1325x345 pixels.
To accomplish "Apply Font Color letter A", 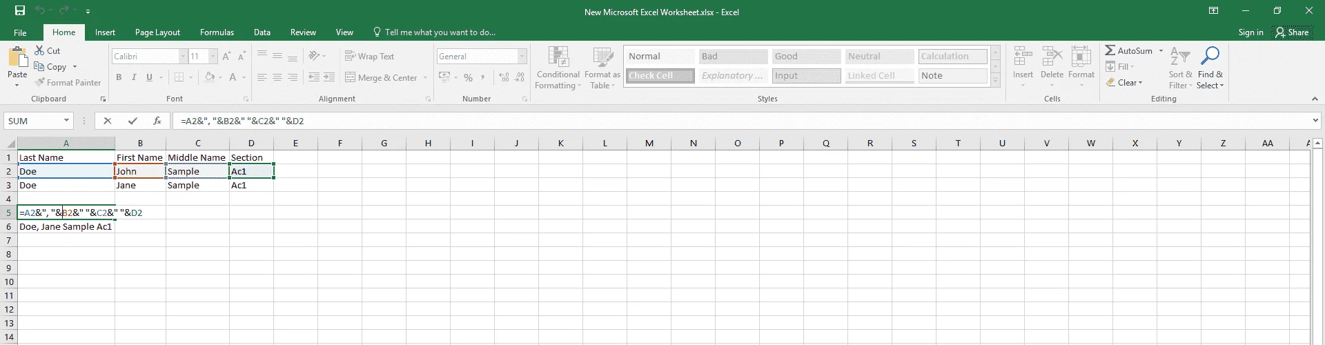I will (233, 77).
